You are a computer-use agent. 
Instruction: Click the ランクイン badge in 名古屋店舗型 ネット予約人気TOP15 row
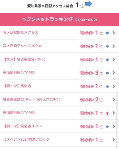coord(87,100)
